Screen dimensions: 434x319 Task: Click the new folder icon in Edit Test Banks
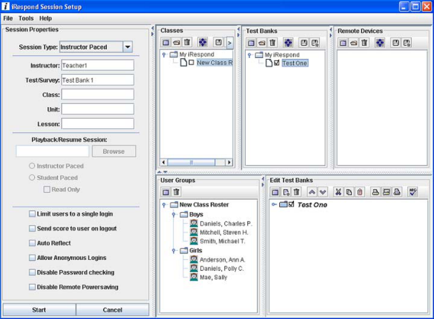click(x=275, y=192)
